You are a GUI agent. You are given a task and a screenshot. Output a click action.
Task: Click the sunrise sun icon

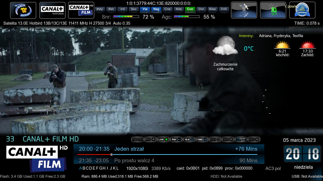coord(282,45)
